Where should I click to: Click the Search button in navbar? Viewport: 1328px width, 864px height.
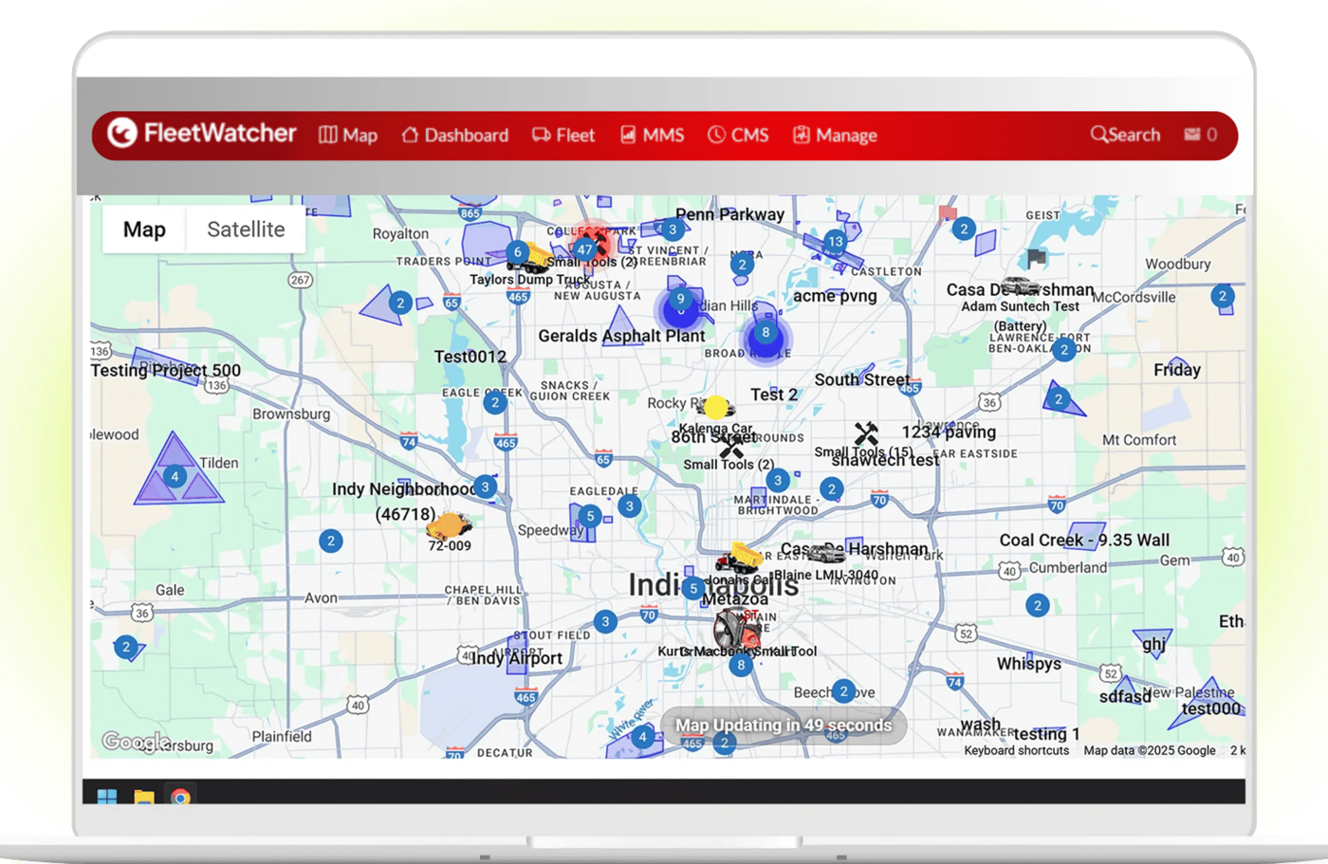pyautogui.click(x=1125, y=135)
